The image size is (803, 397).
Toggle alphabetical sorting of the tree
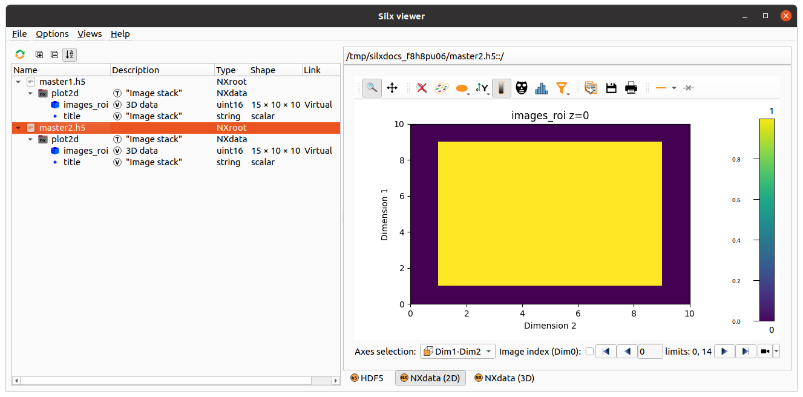pos(70,54)
